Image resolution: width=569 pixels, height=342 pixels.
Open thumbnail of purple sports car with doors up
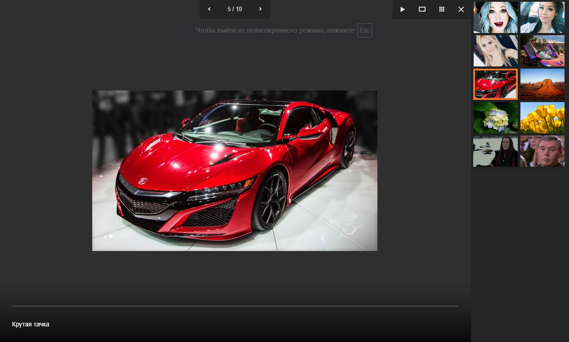point(542,51)
